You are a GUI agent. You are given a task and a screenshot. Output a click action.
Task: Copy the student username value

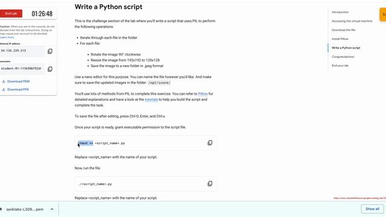(50, 69)
